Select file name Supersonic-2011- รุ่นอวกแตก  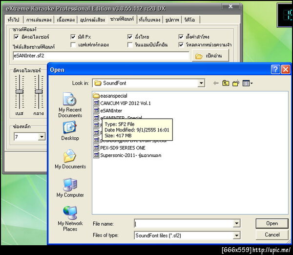130,155
